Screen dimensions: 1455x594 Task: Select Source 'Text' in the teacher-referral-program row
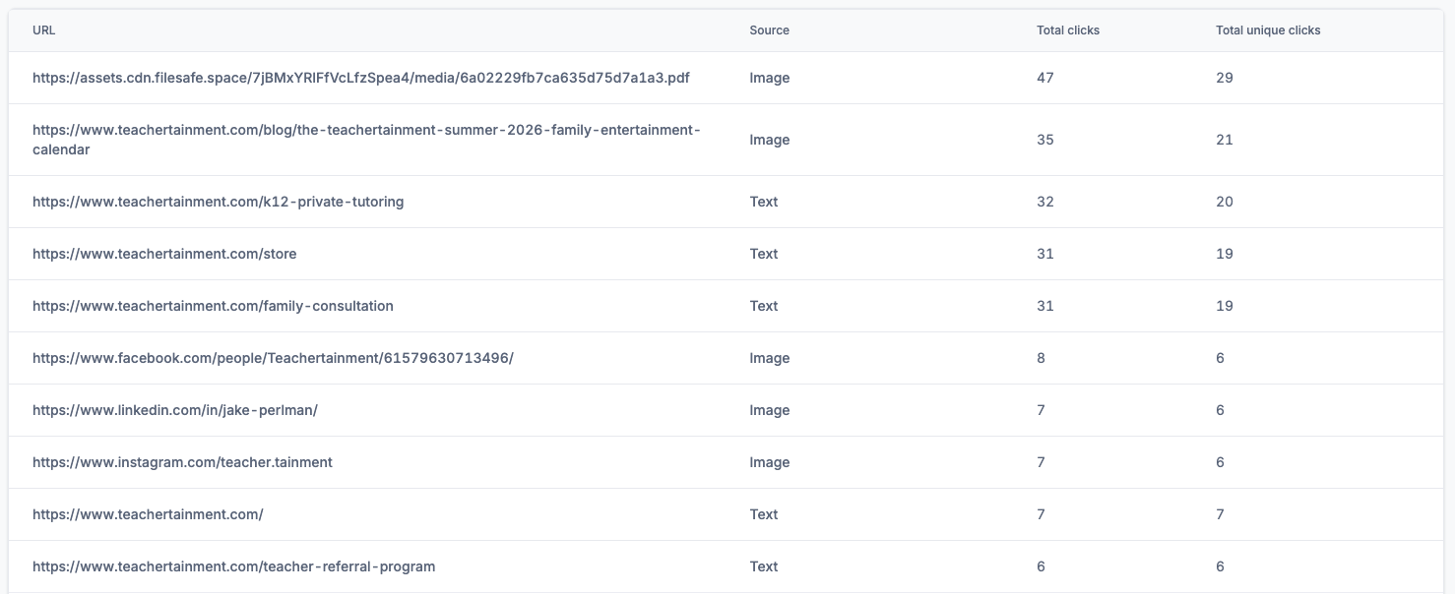pos(763,566)
